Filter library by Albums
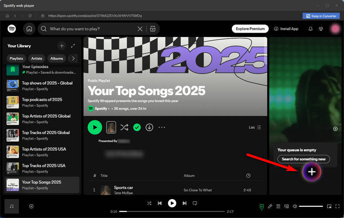 click(57, 58)
